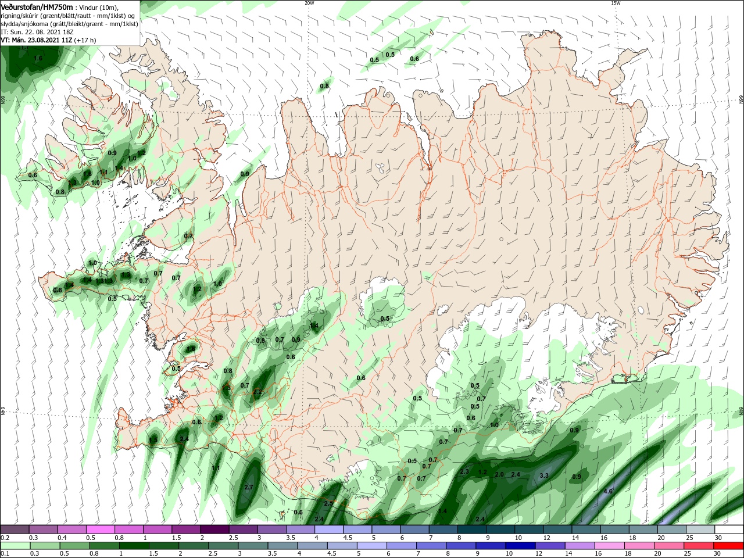This screenshot has width=744, height=558.
Task: Click the 2.2 precipitation value on the map
Action: pos(257,392)
